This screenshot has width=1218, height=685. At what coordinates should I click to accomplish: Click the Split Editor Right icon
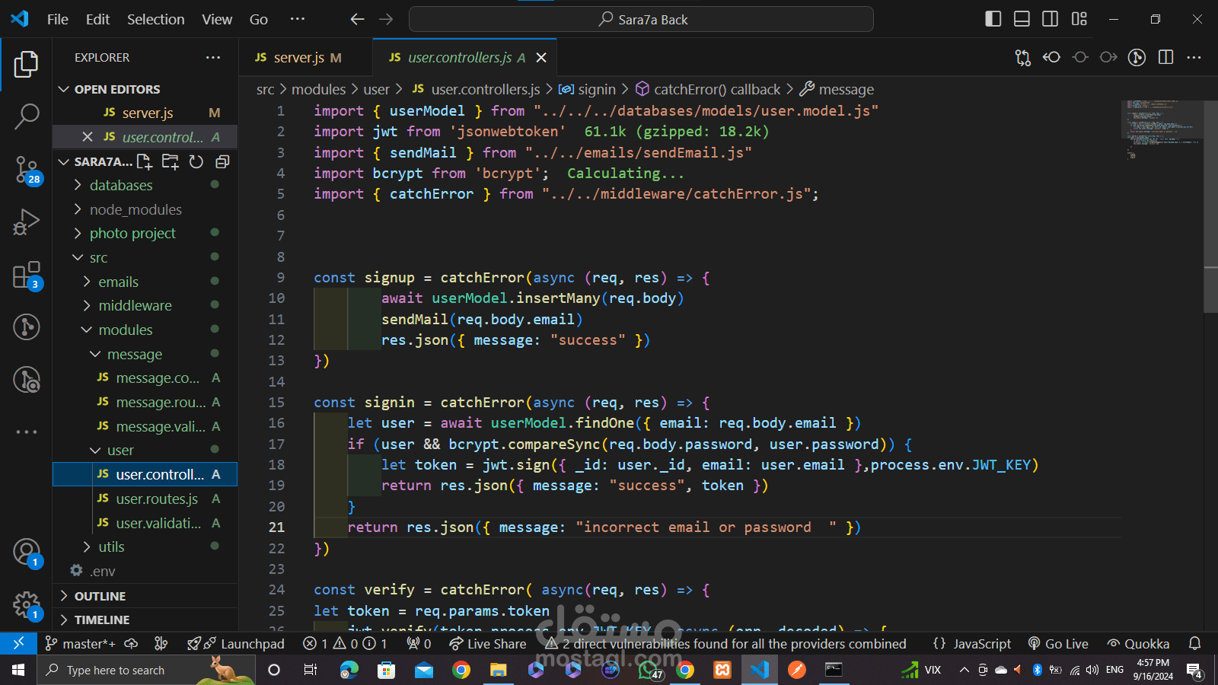(1165, 57)
